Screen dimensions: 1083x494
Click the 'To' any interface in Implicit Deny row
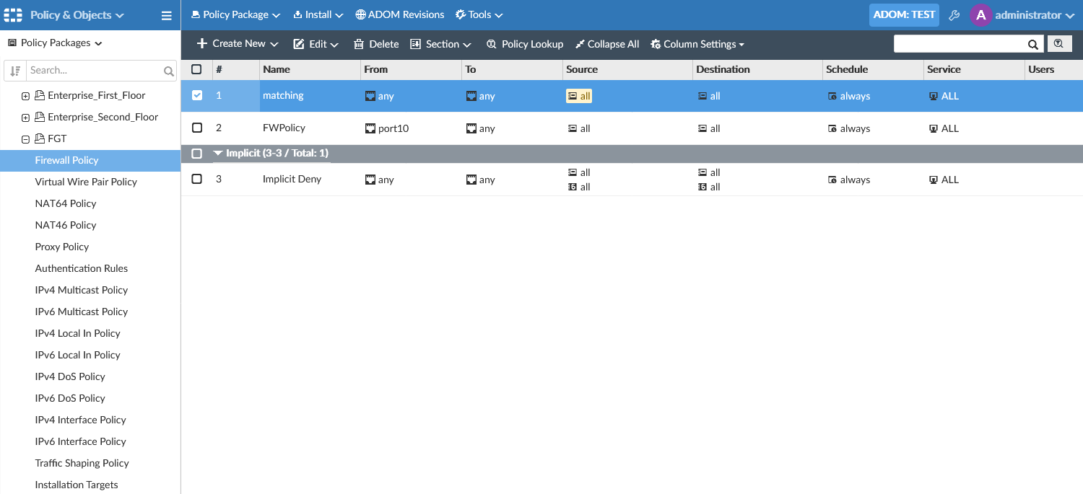click(481, 180)
